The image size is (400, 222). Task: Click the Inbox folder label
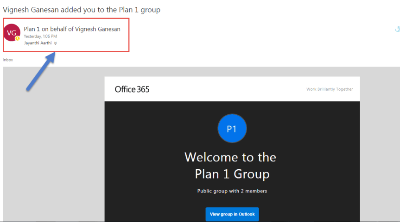(x=8, y=60)
